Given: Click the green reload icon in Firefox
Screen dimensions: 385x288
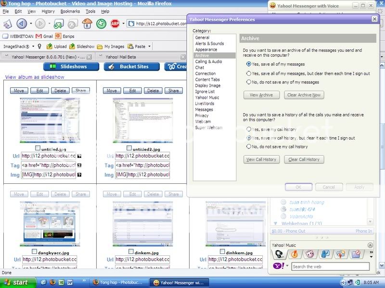Looking at the screenshot, I should click(101, 24).
